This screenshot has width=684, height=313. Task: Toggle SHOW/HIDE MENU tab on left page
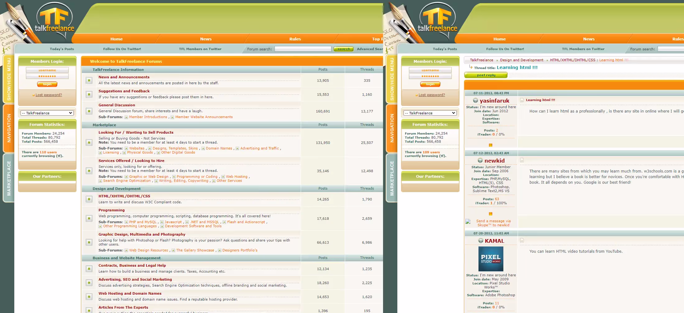tap(9, 79)
